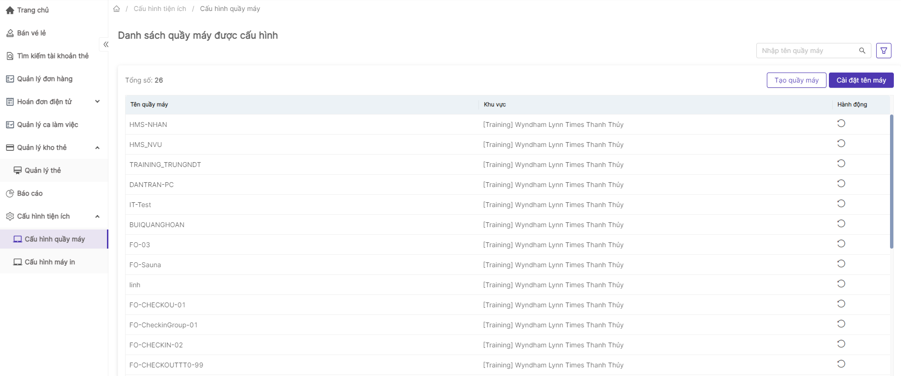Click the Tạo quầy máy button
Screen dimensions: 901x376
click(x=796, y=80)
